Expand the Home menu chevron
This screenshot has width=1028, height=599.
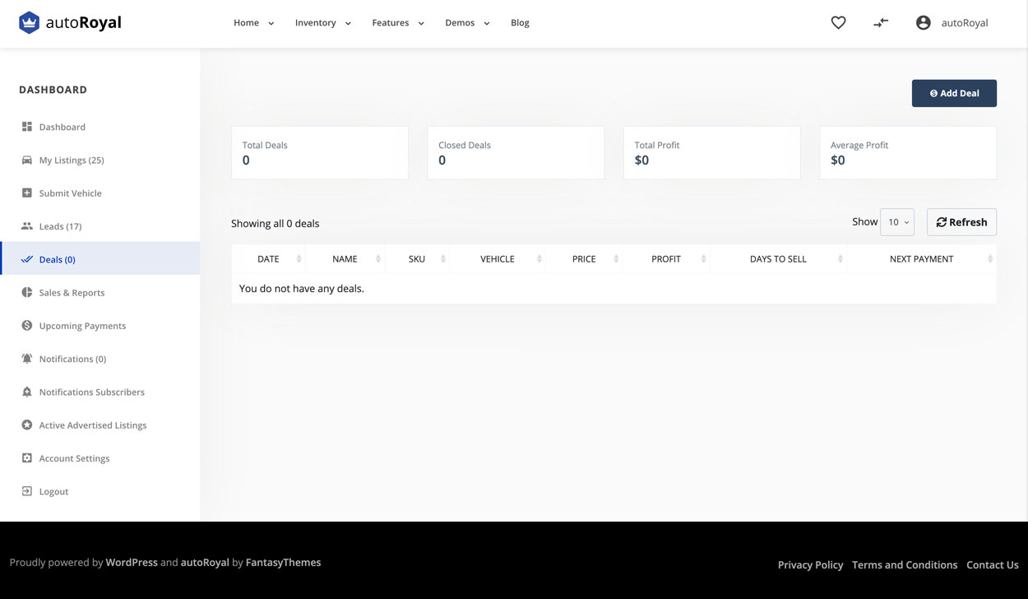point(271,24)
